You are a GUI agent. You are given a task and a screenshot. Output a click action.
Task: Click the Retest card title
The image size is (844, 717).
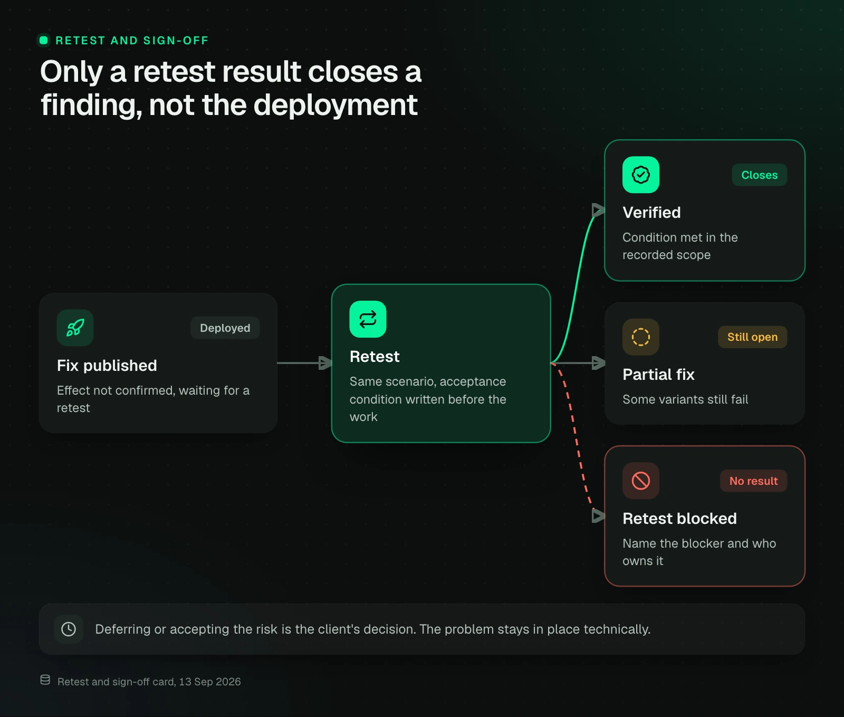click(375, 356)
